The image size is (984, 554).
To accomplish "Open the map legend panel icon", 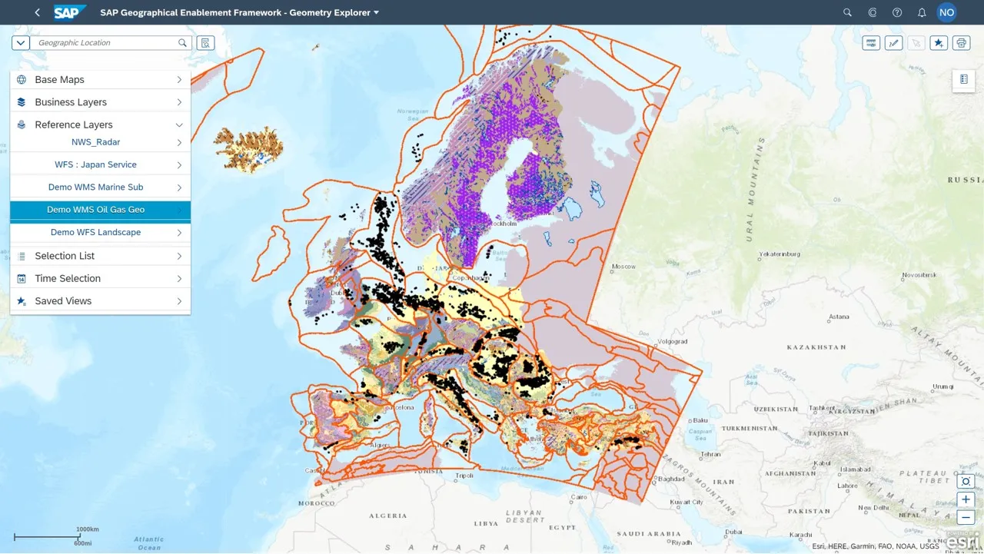I will (x=963, y=79).
